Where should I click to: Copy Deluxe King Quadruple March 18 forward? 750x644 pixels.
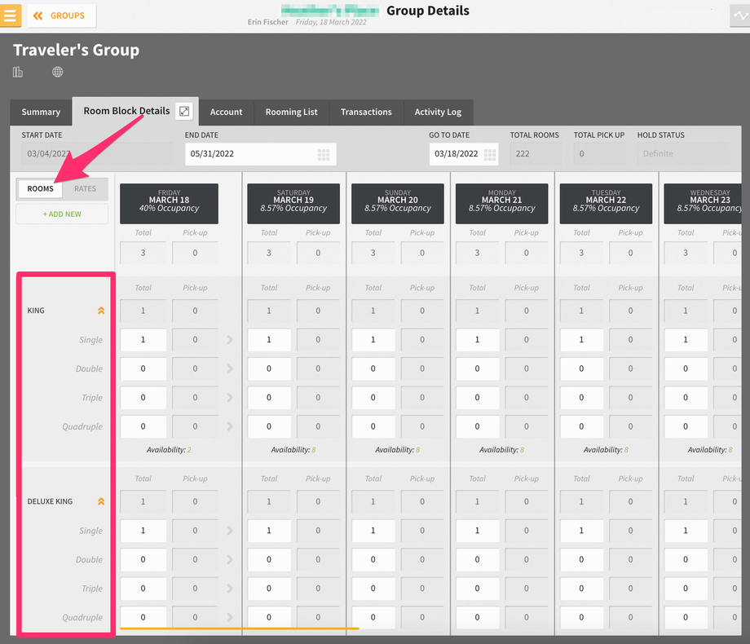pos(230,617)
